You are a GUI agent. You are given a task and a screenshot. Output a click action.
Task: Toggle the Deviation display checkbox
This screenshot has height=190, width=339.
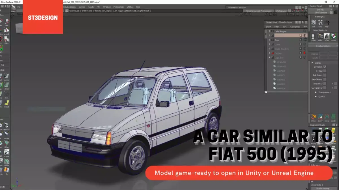coord(325,67)
